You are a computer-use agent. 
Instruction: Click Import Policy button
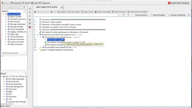point(87,12)
